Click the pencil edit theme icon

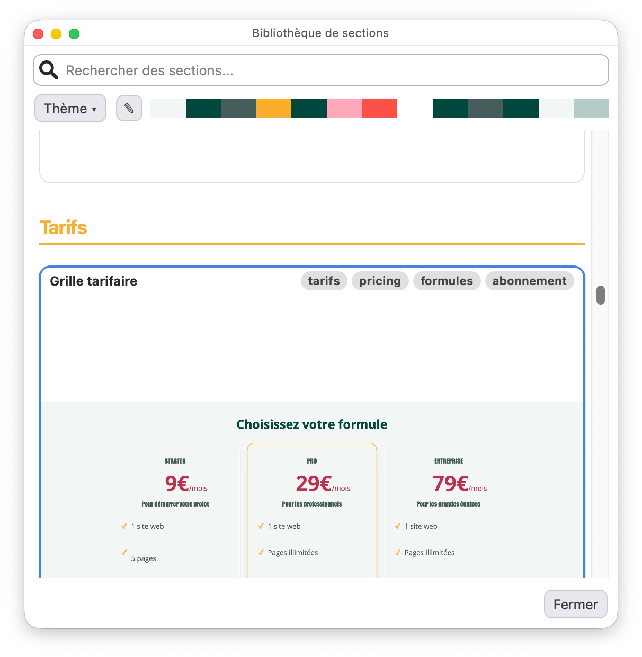tap(129, 108)
